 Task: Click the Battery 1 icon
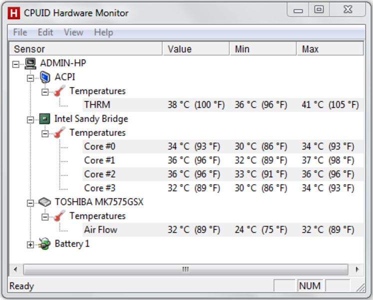tap(45, 244)
